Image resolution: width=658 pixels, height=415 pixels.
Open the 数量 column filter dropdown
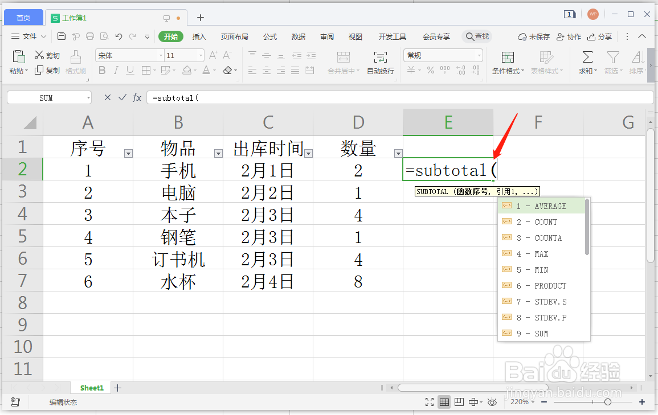click(398, 153)
